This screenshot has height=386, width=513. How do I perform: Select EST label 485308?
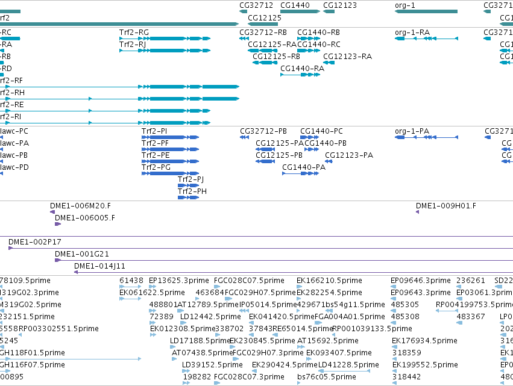pos(405,317)
